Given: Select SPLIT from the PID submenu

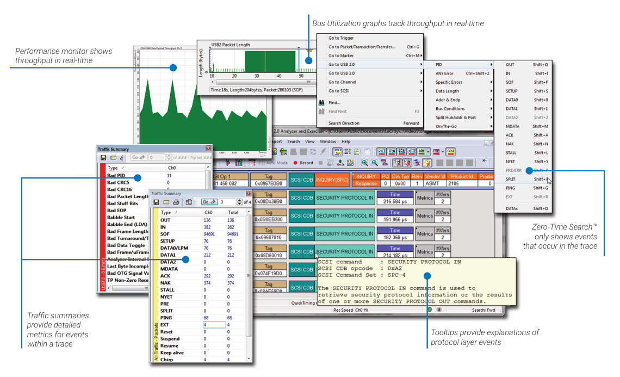Looking at the screenshot, I should click(510, 179).
